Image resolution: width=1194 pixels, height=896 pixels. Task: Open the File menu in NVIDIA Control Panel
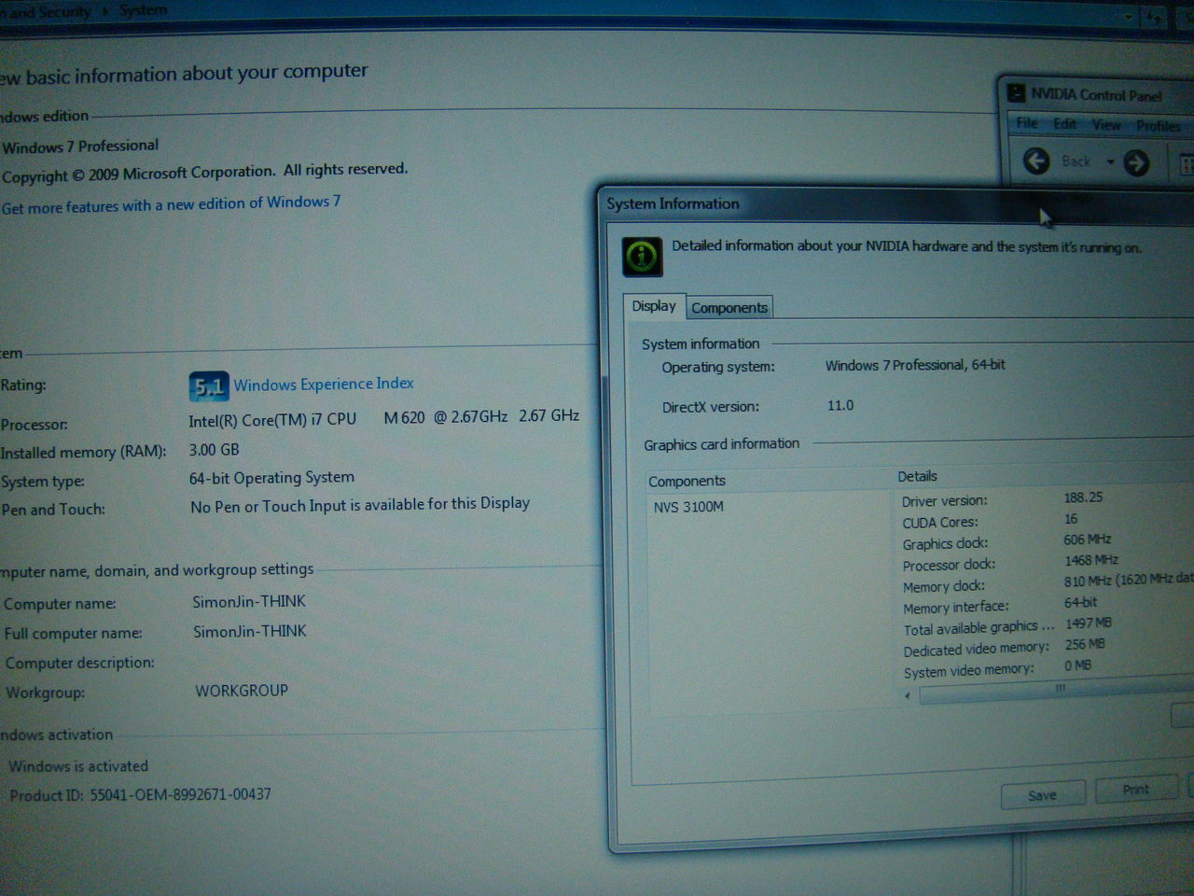tap(1027, 123)
